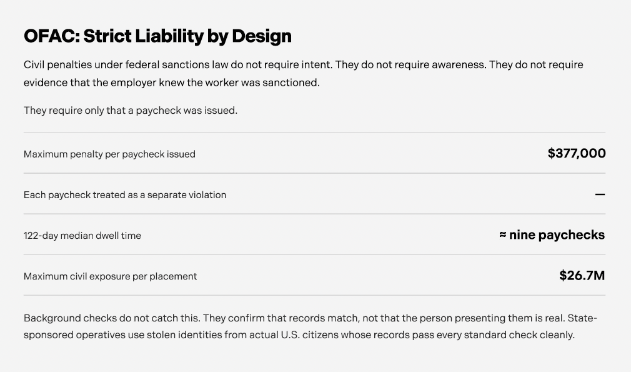Click the phrase not that the person presenting them is real
This screenshot has height=372, width=631.
[x=464, y=318]
